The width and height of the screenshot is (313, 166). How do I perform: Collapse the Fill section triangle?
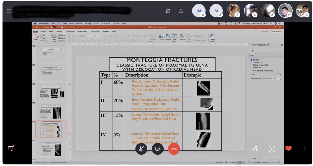coord(250,56)
